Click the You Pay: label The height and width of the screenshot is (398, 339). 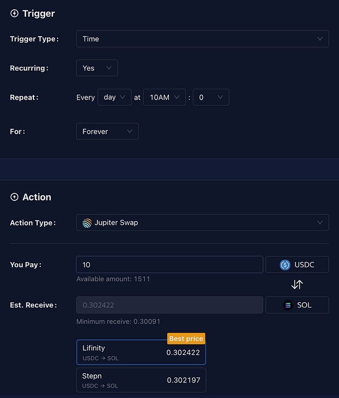pos(26,265)
